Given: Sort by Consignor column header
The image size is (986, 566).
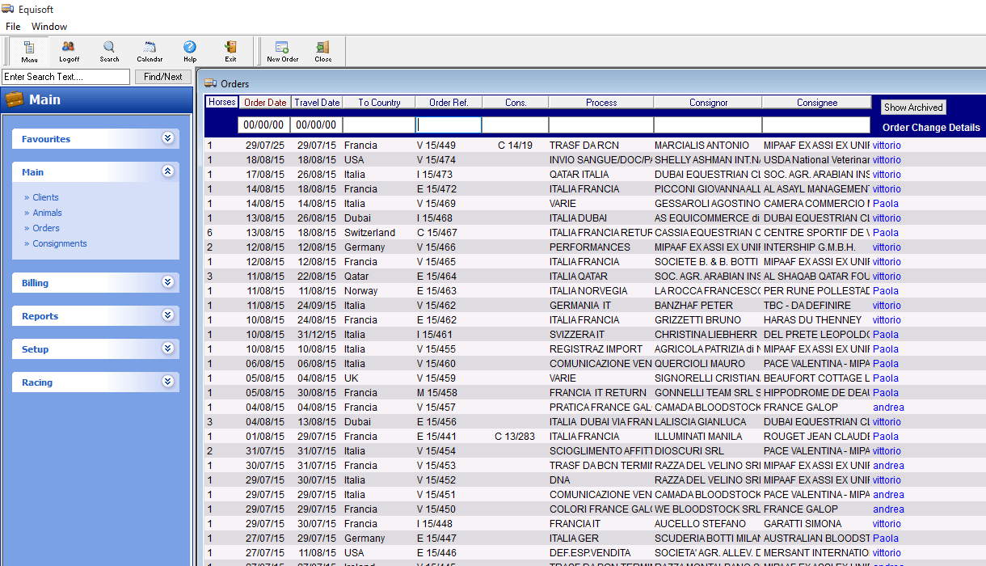Looking at the screenshot, I should (708, 103).
